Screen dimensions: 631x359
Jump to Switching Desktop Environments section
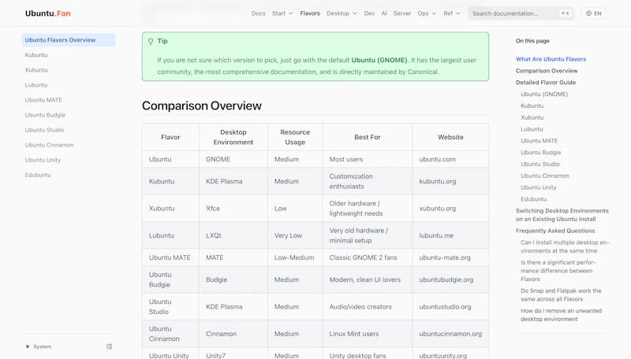pyautogui.click(x=562, y=215)
